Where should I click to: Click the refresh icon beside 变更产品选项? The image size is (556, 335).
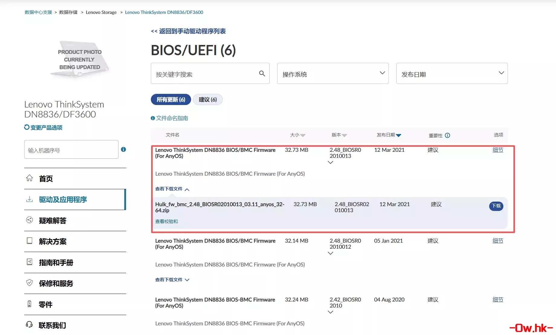(x=27, y=127)
